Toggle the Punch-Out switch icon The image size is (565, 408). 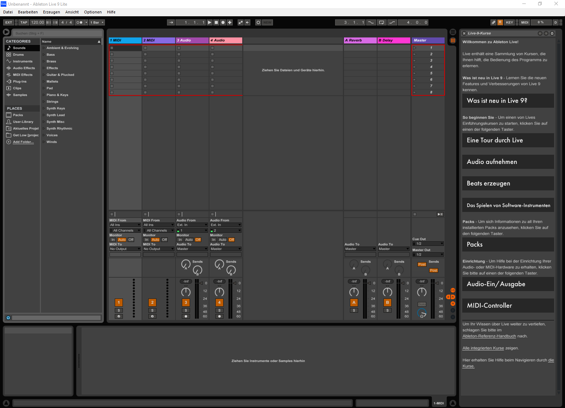click(392, 22)
